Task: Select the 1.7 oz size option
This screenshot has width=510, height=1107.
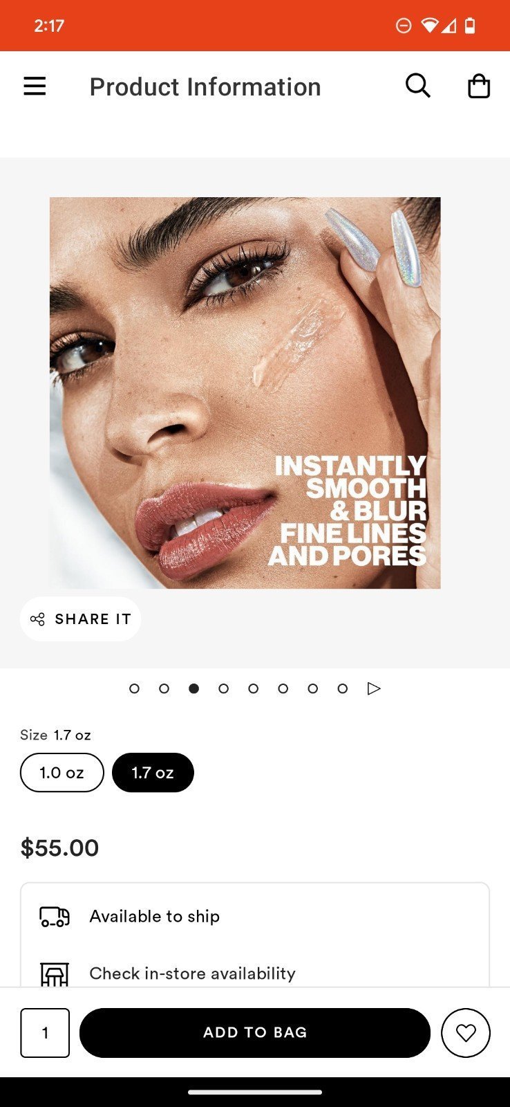Action: (x=153, y=772)
